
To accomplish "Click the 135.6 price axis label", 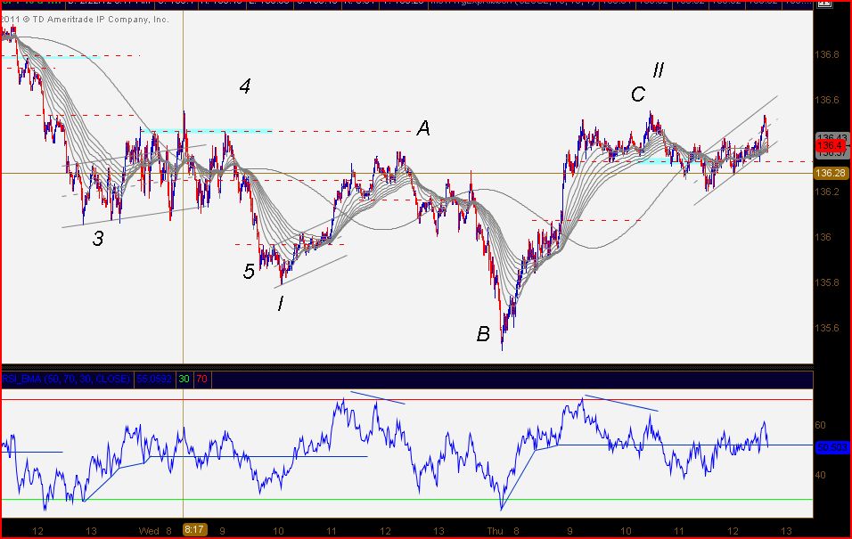I will [x=826, y=328].
